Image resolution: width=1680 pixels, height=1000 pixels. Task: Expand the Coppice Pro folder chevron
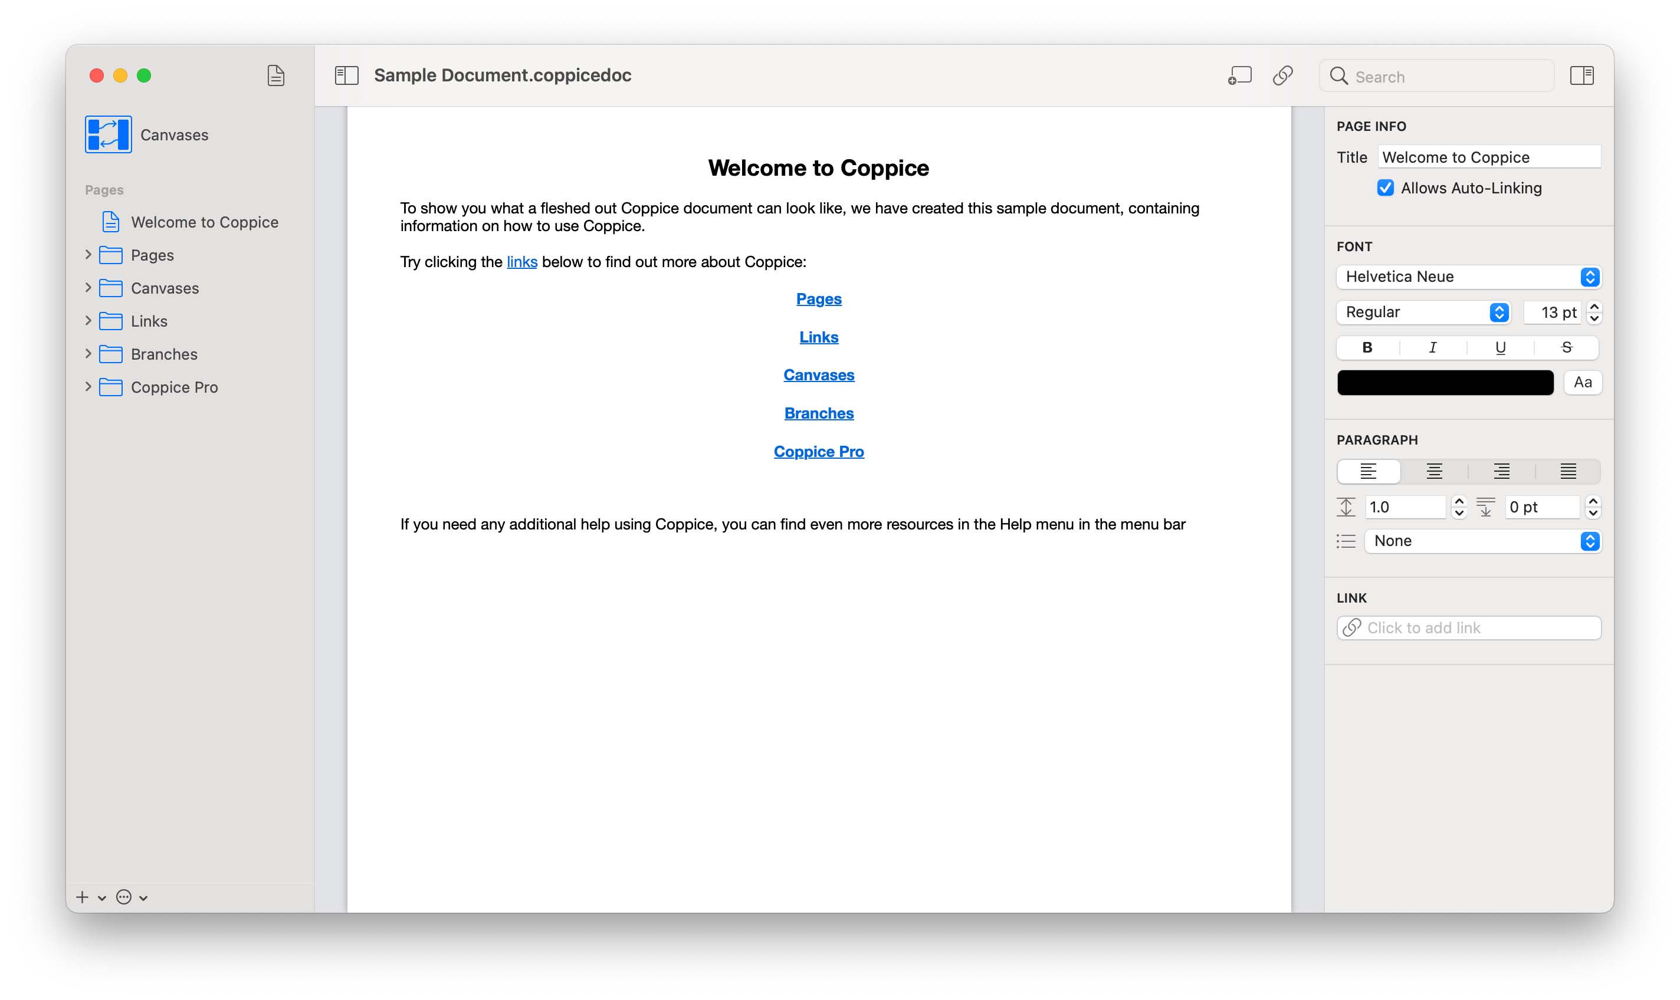[88, 387]
